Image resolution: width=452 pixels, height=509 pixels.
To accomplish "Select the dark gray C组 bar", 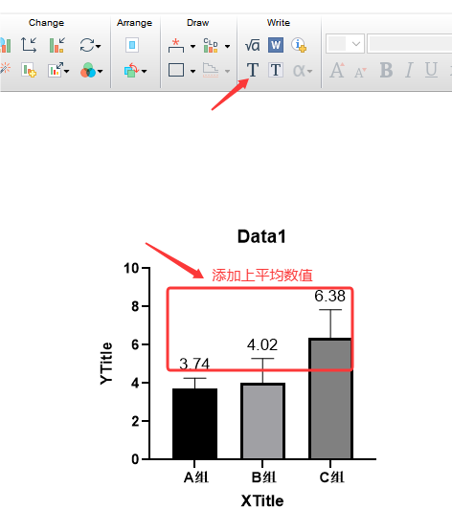I will click(x=330, y=399).
